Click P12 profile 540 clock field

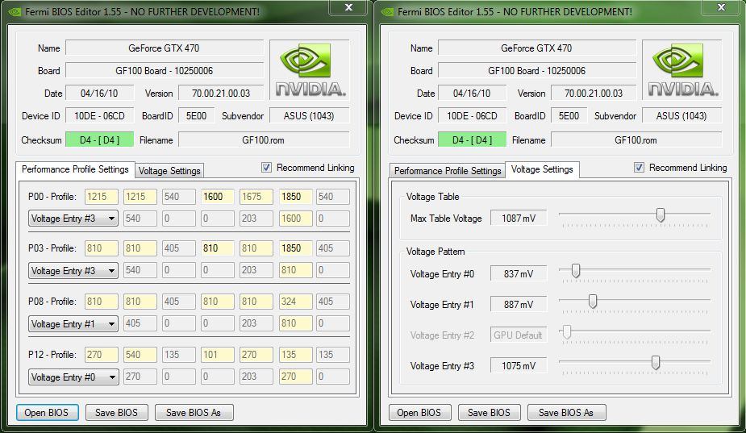(140, 355)
